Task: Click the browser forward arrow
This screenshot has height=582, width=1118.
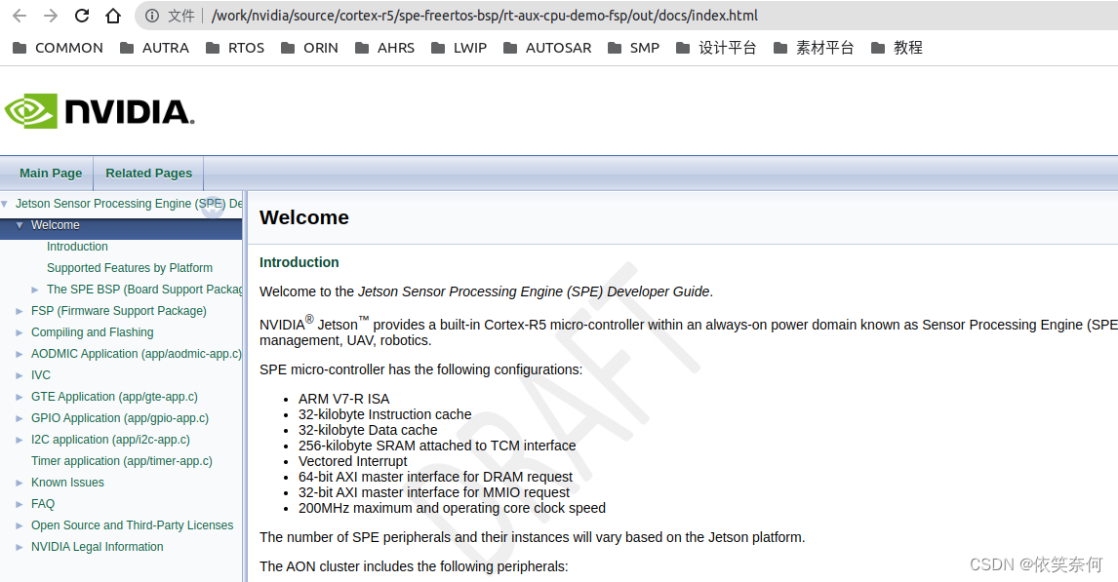Action: tap(51, 16)
